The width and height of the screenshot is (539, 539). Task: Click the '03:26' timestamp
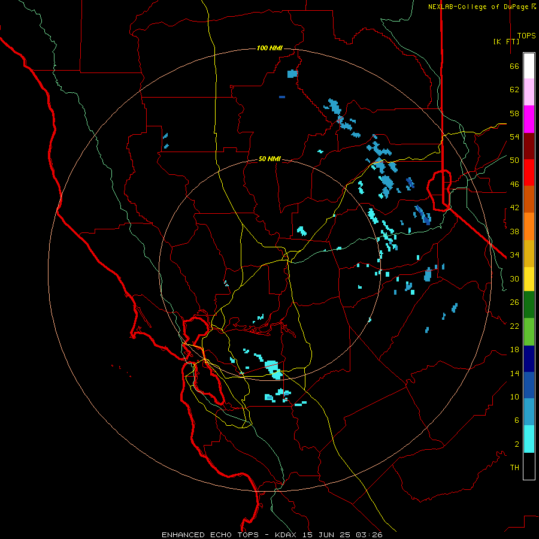pyautogui.click(x=369, y=535)
